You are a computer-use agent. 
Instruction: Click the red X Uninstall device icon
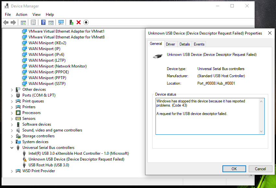click(x=79, y=22)
